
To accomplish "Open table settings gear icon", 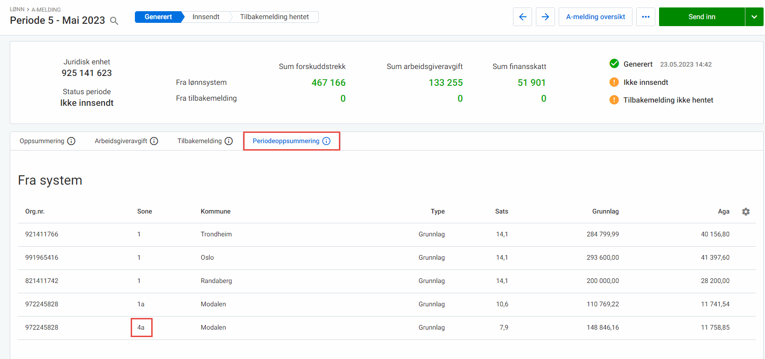I will click(746, 212).
